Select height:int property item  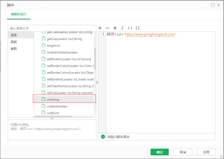53,46
